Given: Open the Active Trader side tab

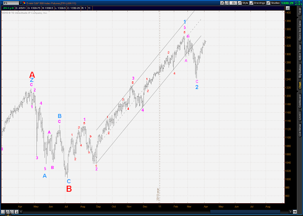Looking at the screenshot, I should pos(300,53).
